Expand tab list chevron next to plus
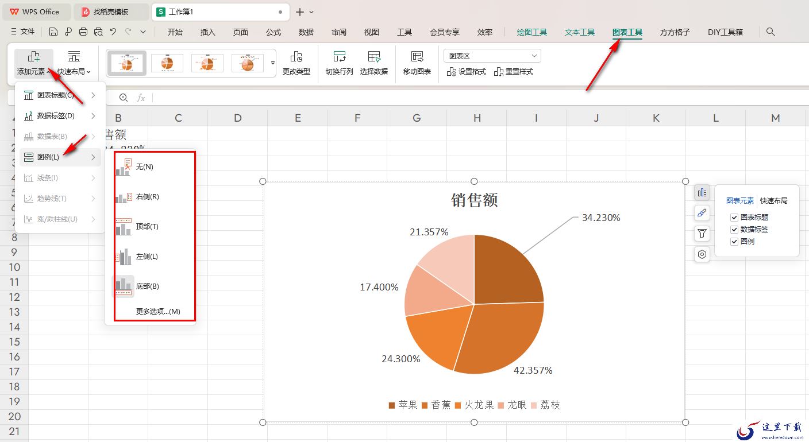Screen dimensions: 809x442 pos(311,12)
